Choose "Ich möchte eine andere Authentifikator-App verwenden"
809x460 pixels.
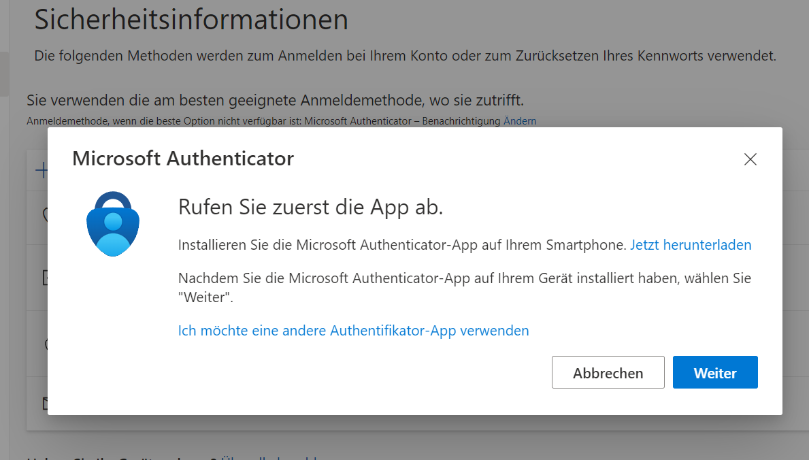[353, 331]
